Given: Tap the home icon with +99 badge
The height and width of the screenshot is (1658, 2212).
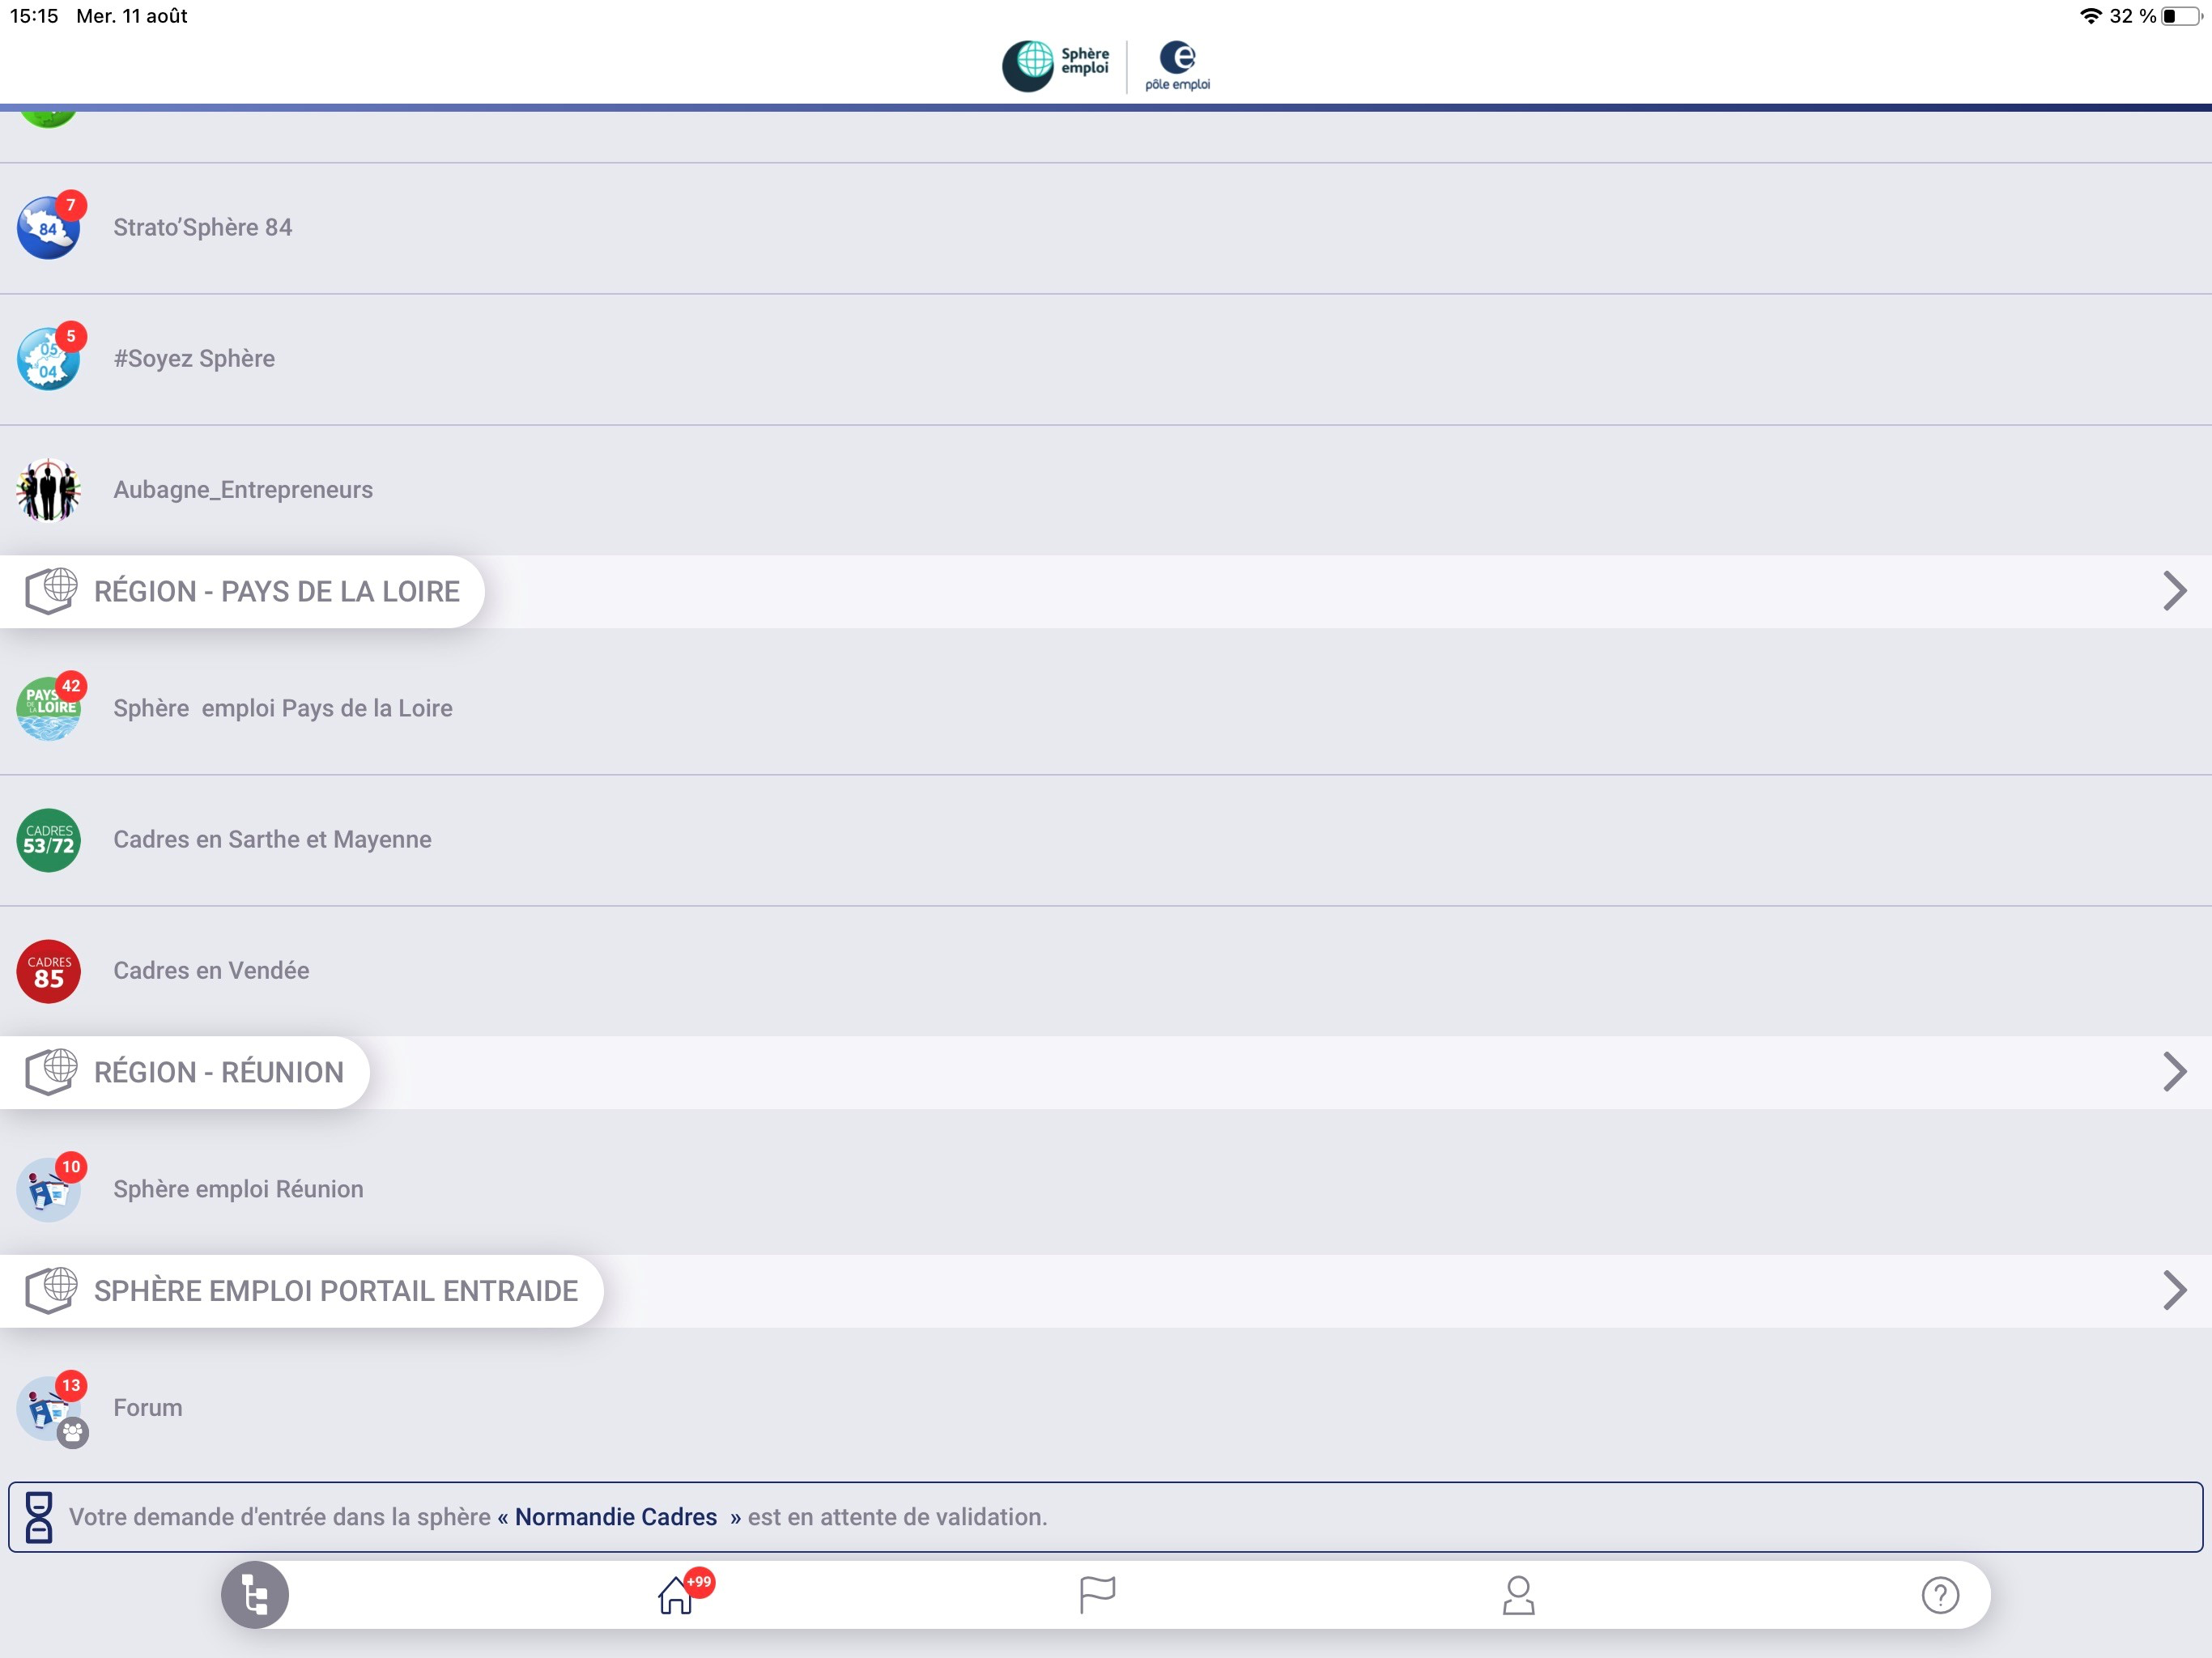Looking at the screenshot, I should pyautogui.click(x=676, y=1595).
